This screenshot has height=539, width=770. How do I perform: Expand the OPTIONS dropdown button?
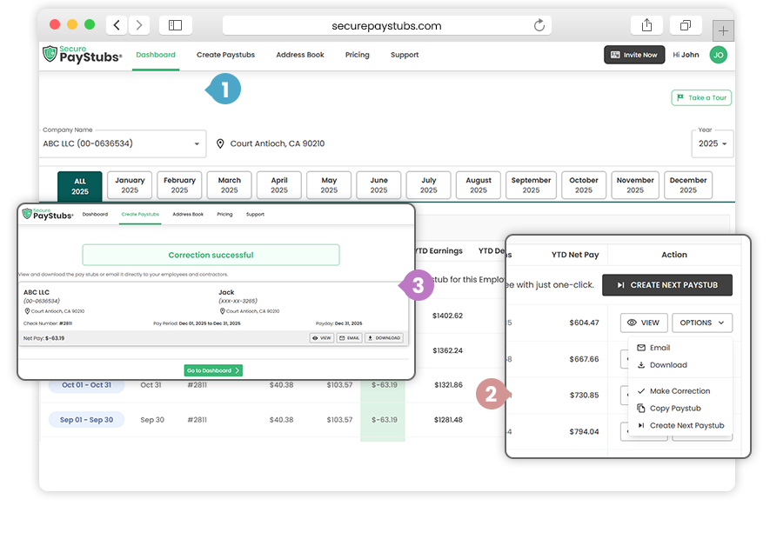click(701, 323)
